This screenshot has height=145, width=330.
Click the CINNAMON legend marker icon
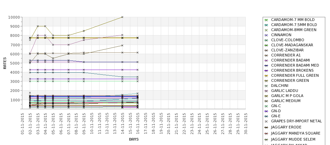point(266,35)
